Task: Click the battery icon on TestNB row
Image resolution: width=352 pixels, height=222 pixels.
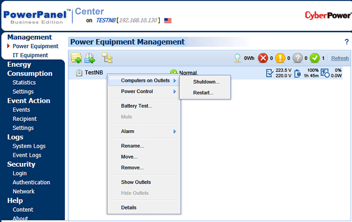Action: 297,73
